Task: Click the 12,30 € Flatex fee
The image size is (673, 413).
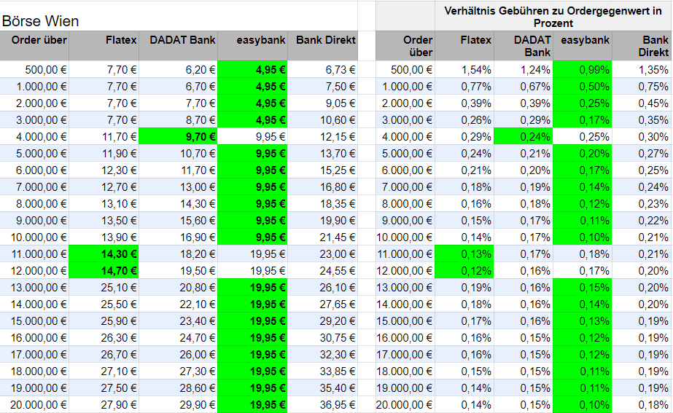Action: tap(104, 170)
